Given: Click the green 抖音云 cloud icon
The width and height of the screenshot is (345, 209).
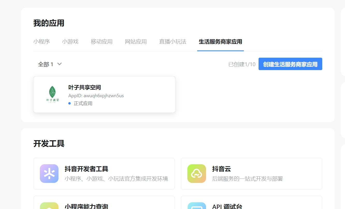Looking at the screenshot, I should tap(197, 174).
